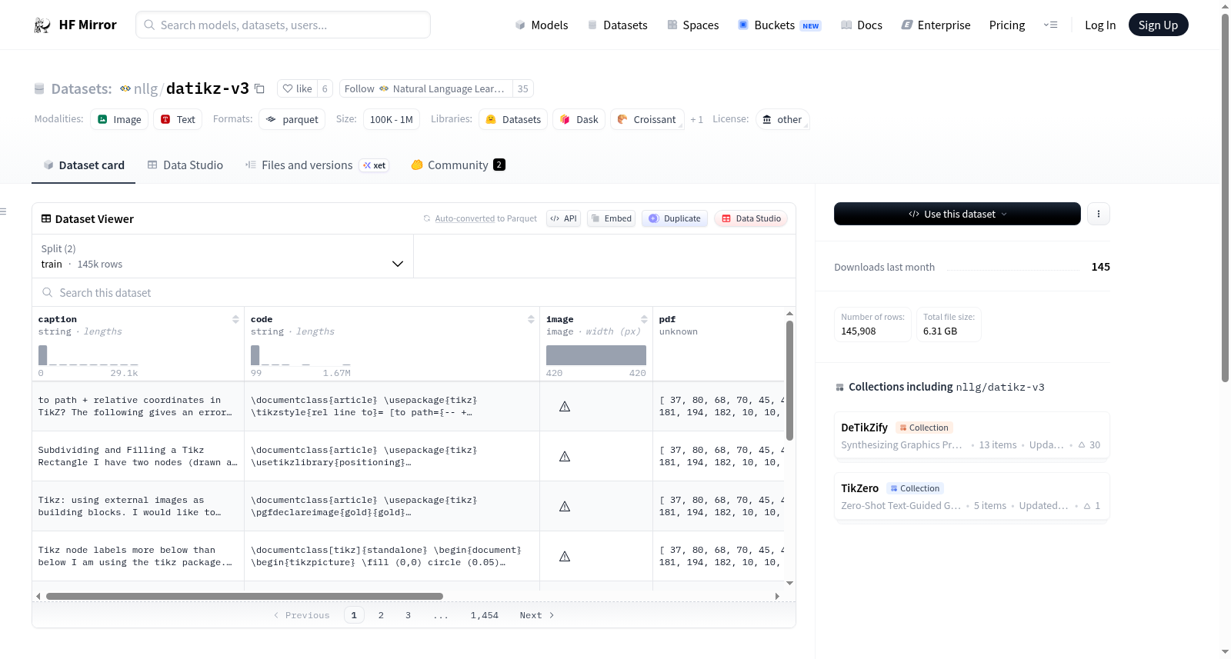Copy dataset name with the copy icon
The height and width of the screenshot is (659, 1231).
coord(260,89)
